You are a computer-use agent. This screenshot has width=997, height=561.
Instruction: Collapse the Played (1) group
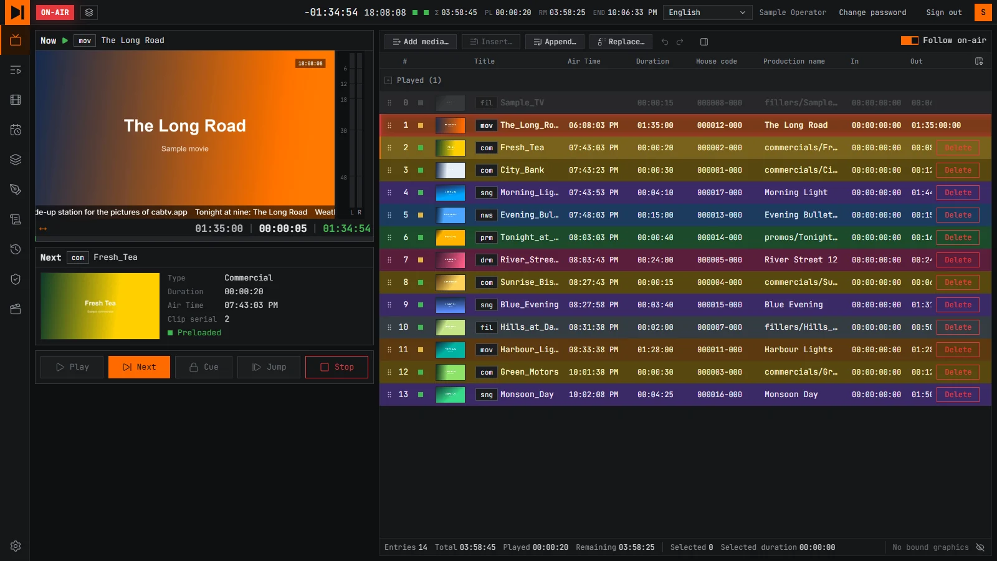click(388, 80)
